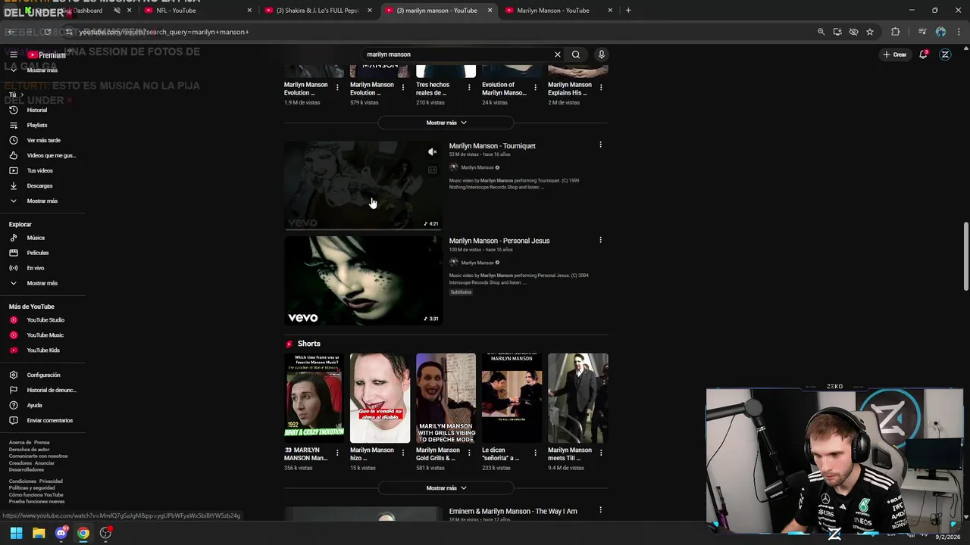Open the Marilyn Manson meets Till short
Viewport: 970px width, 545px height.
point(578,398)
